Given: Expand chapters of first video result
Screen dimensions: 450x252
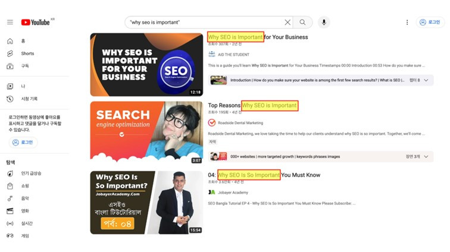Looking at the screenshot, I should [426, 80].
